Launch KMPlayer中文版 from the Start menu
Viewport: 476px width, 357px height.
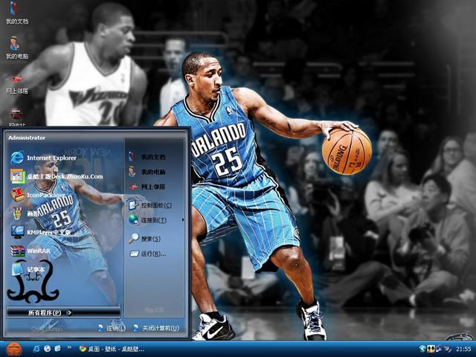point(41,232)
